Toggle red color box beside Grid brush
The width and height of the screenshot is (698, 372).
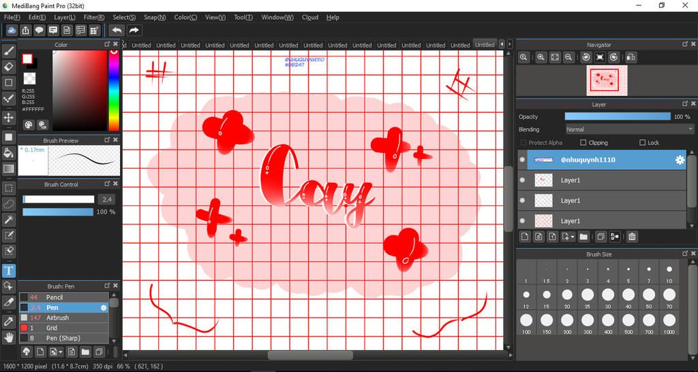coord(24,328)
